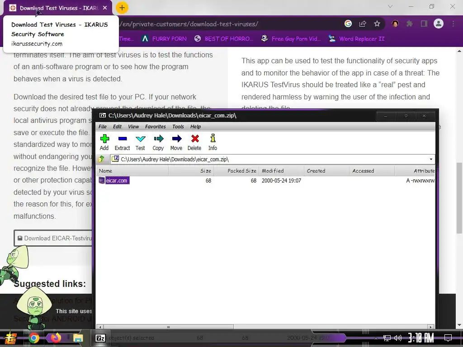Open the Edit menu in 7-Zip
This screenshot has width=463, height=347.
click(x=117, y=127)
